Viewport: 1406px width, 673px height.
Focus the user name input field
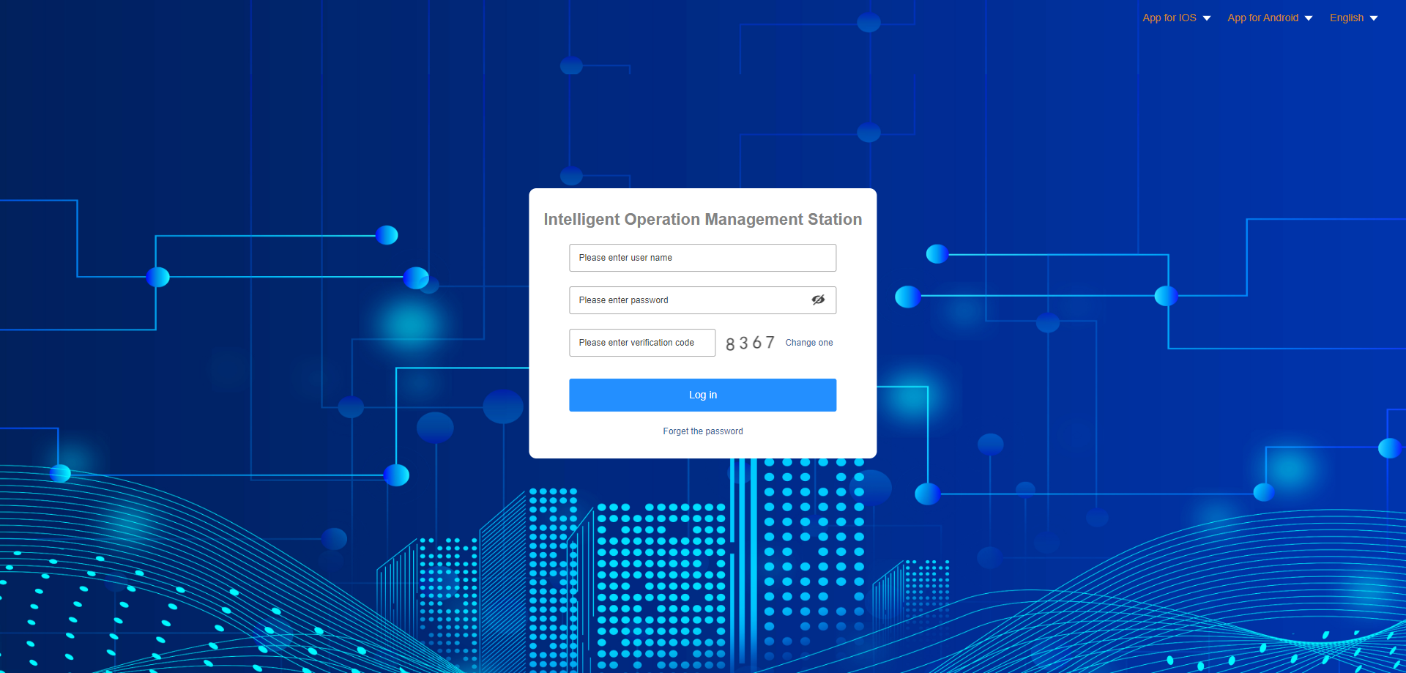click(702, 258)
